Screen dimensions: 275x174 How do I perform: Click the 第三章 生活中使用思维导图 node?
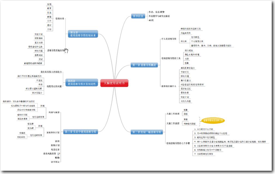80,132
